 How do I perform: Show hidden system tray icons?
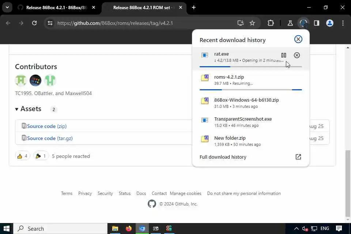(x=297, y=229)
